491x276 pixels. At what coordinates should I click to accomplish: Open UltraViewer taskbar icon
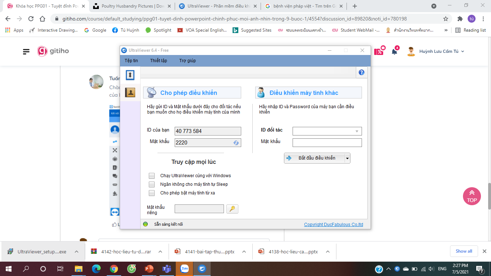point(202,269)
